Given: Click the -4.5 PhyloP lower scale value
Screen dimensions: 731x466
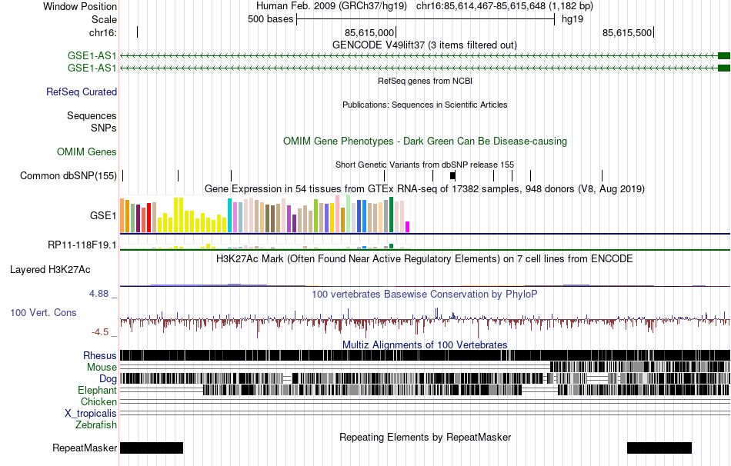Looking at the screenshot, I should (x=100, y=332).
